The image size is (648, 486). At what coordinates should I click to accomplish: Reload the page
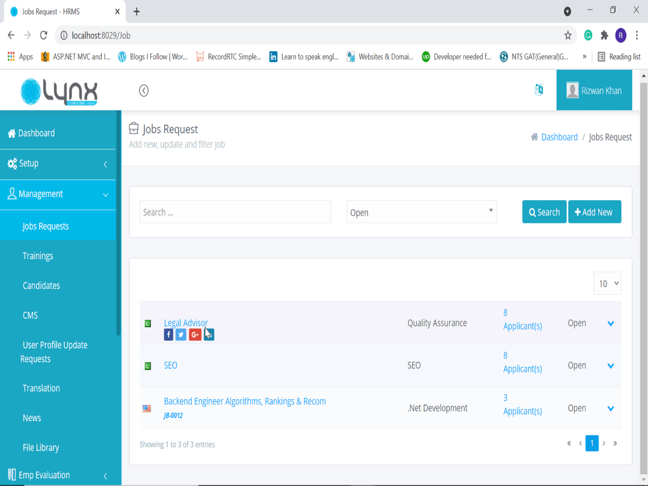point(43,36)
